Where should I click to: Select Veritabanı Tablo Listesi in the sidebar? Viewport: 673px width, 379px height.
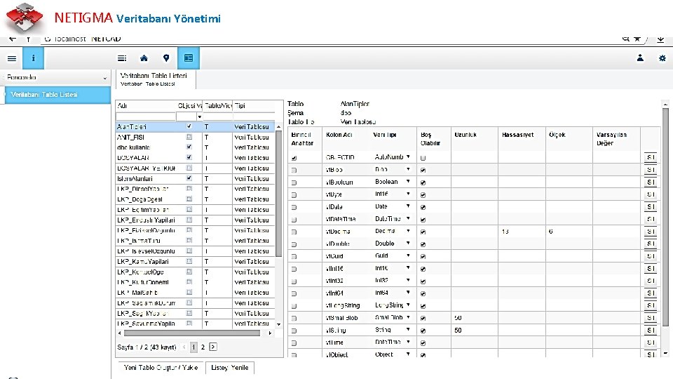[57, 95]
